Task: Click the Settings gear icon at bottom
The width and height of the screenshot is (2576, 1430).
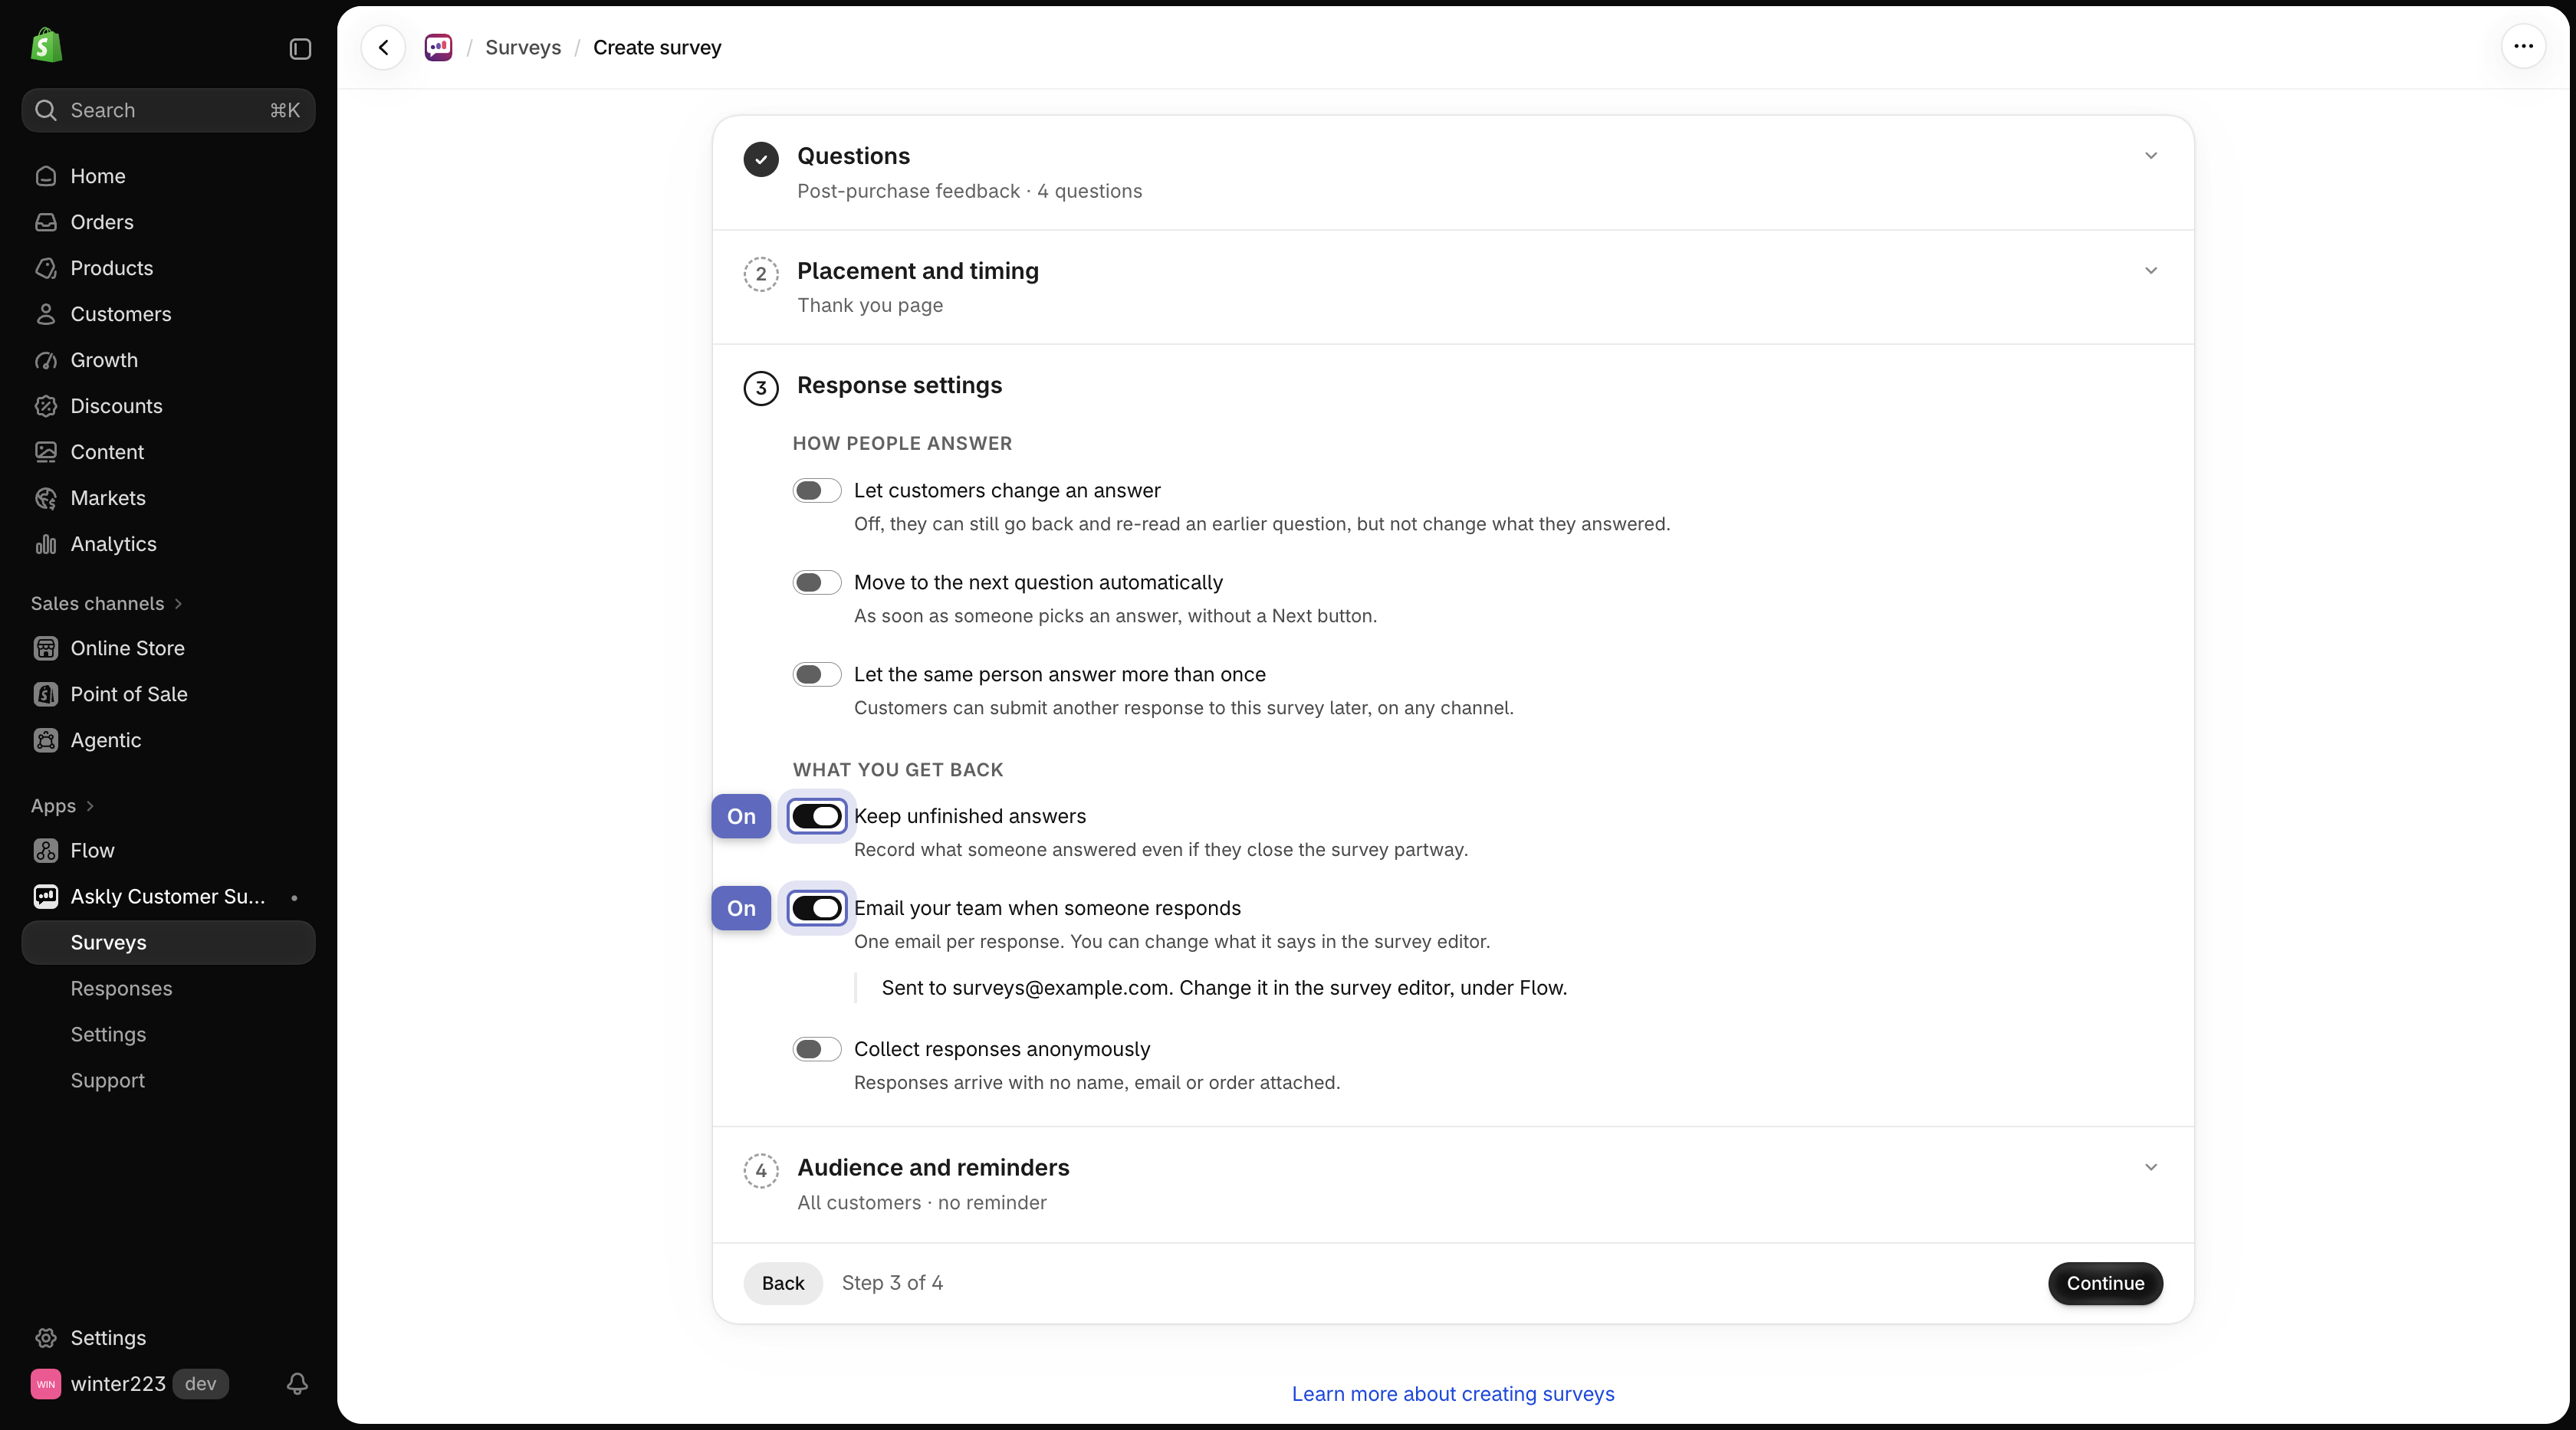Action: [x=46, y=1337]
